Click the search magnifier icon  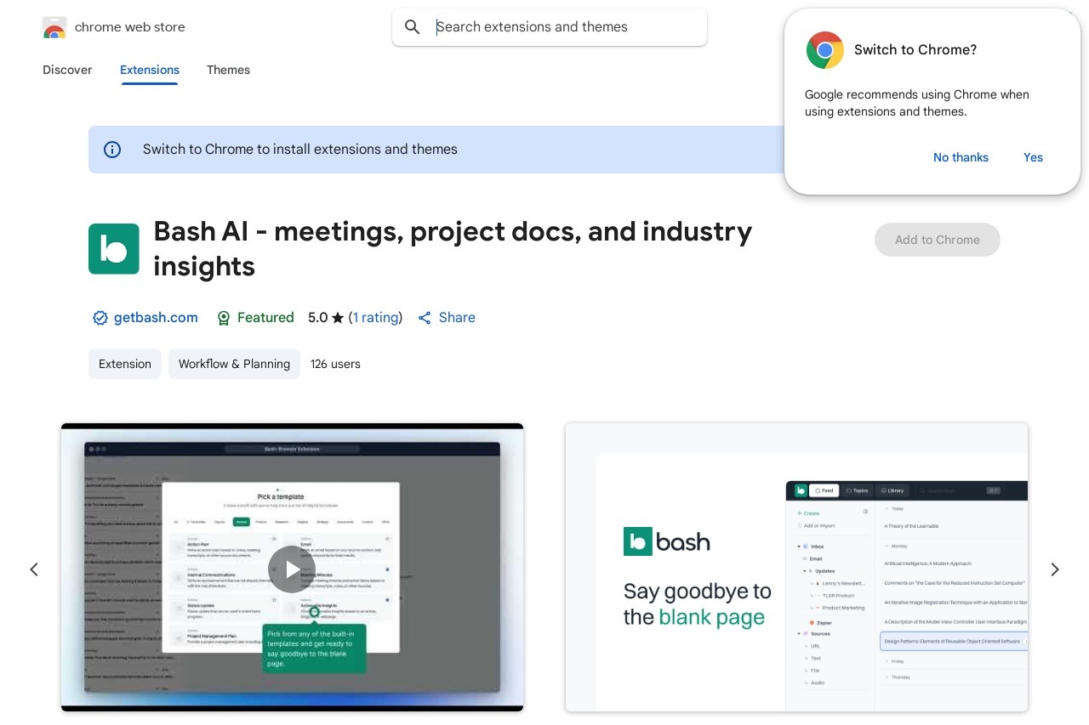coord(413,27)
